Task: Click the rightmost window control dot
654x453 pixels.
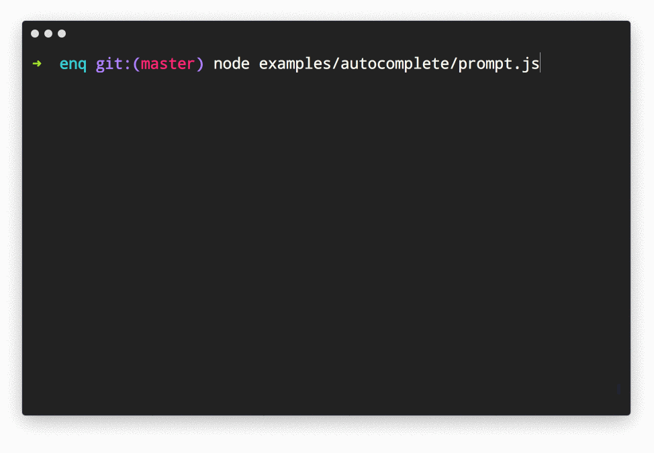Action: point(62,34)
